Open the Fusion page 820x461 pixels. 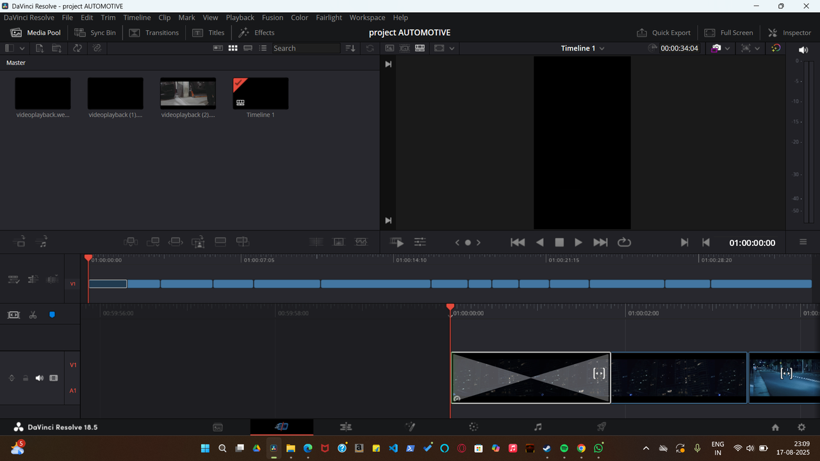pyautogui.click(x=410, y=426)
